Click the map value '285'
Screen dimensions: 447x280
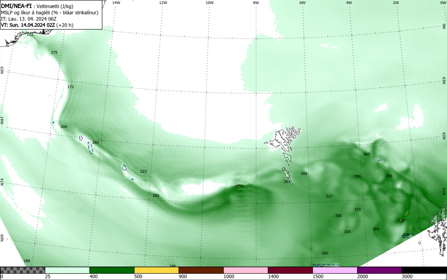[x=156, y=195]
